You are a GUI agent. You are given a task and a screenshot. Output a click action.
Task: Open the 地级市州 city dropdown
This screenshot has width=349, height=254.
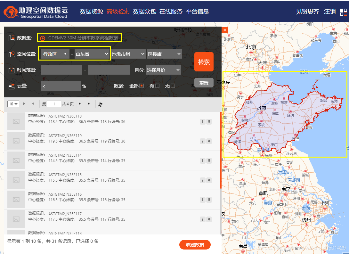128,54
